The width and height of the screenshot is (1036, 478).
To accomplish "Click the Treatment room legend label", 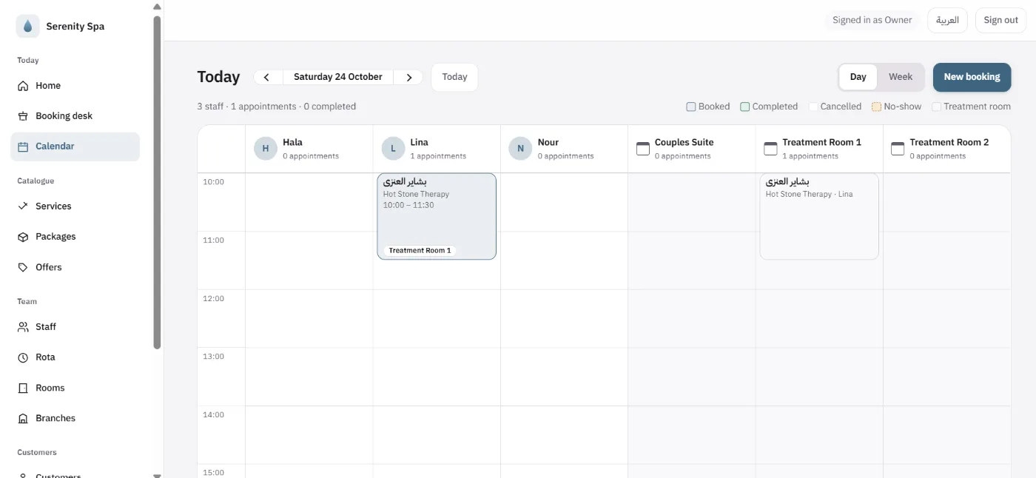I will pos(977,107).
